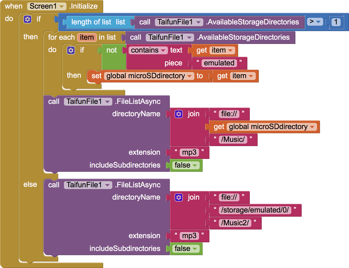Open get item dropdown in the set block

pyautogui.click(x=243, y=76)
